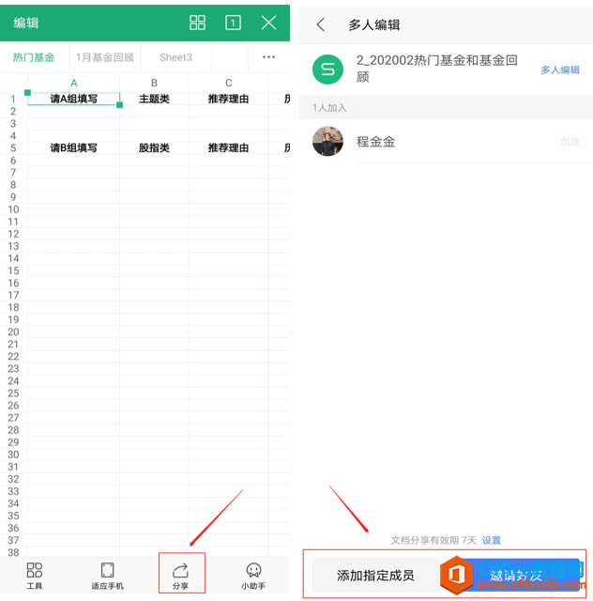
Task: Select cell 请A组填写
Action: (74, 99)
